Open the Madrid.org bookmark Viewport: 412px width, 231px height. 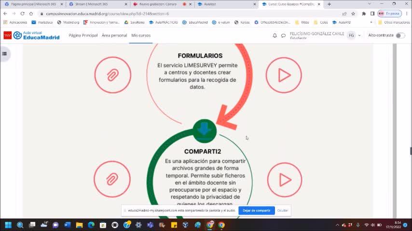pyautogui.click(x=68, y=23)
